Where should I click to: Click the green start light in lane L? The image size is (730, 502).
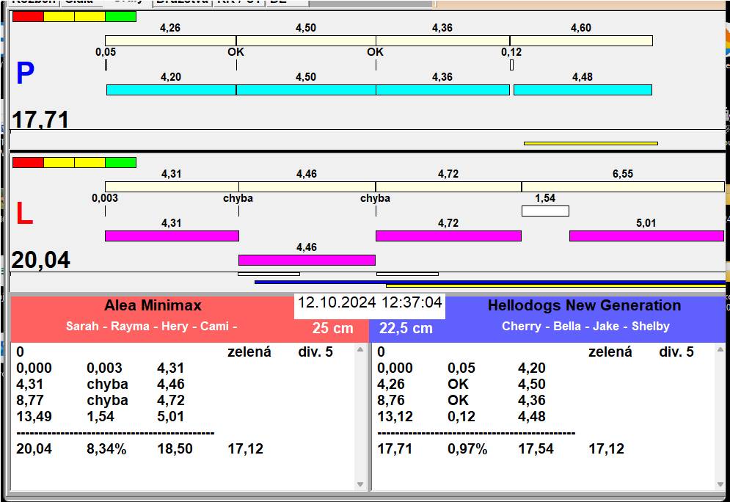tap(120, 162)
